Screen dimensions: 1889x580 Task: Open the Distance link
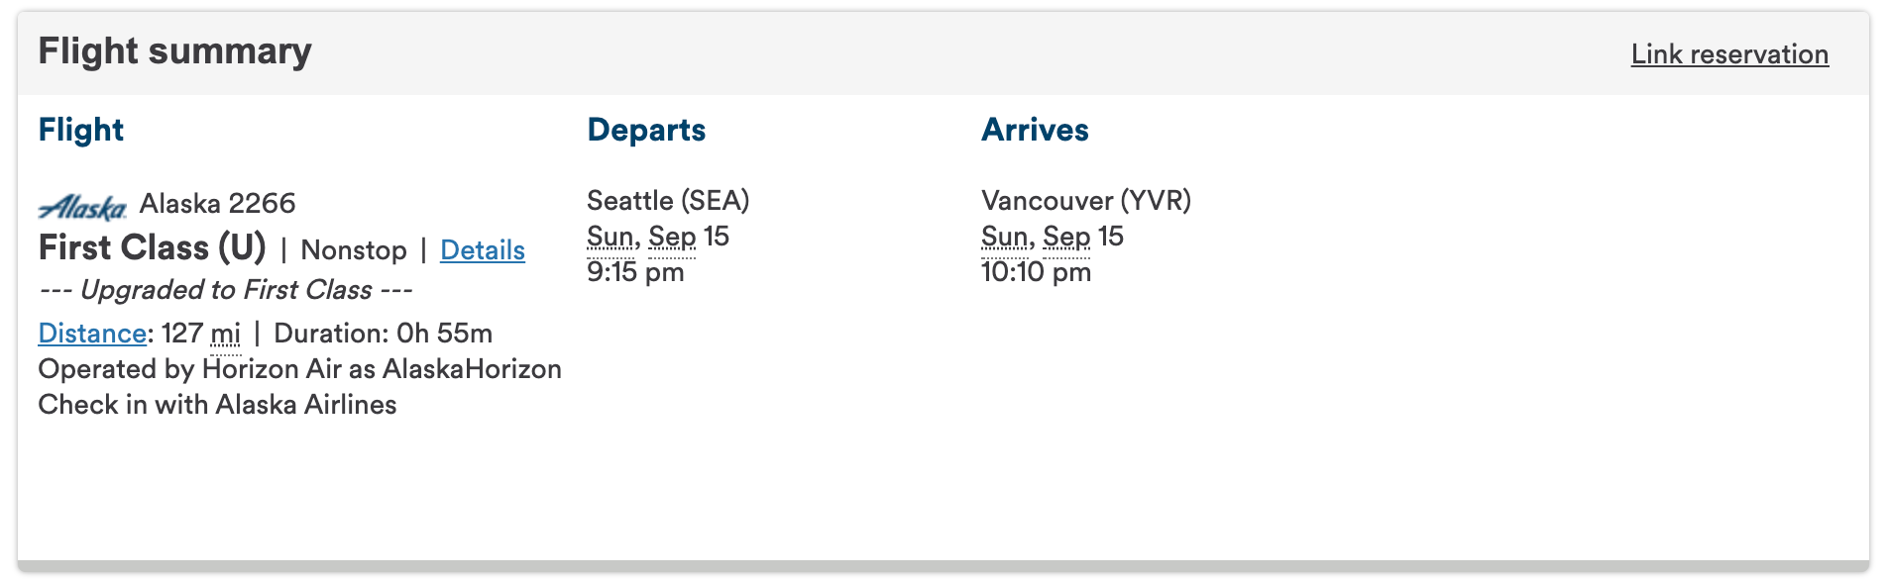[92, 334]
